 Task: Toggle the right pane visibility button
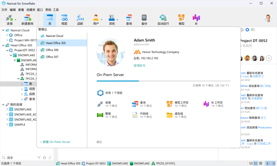(273, 163)
